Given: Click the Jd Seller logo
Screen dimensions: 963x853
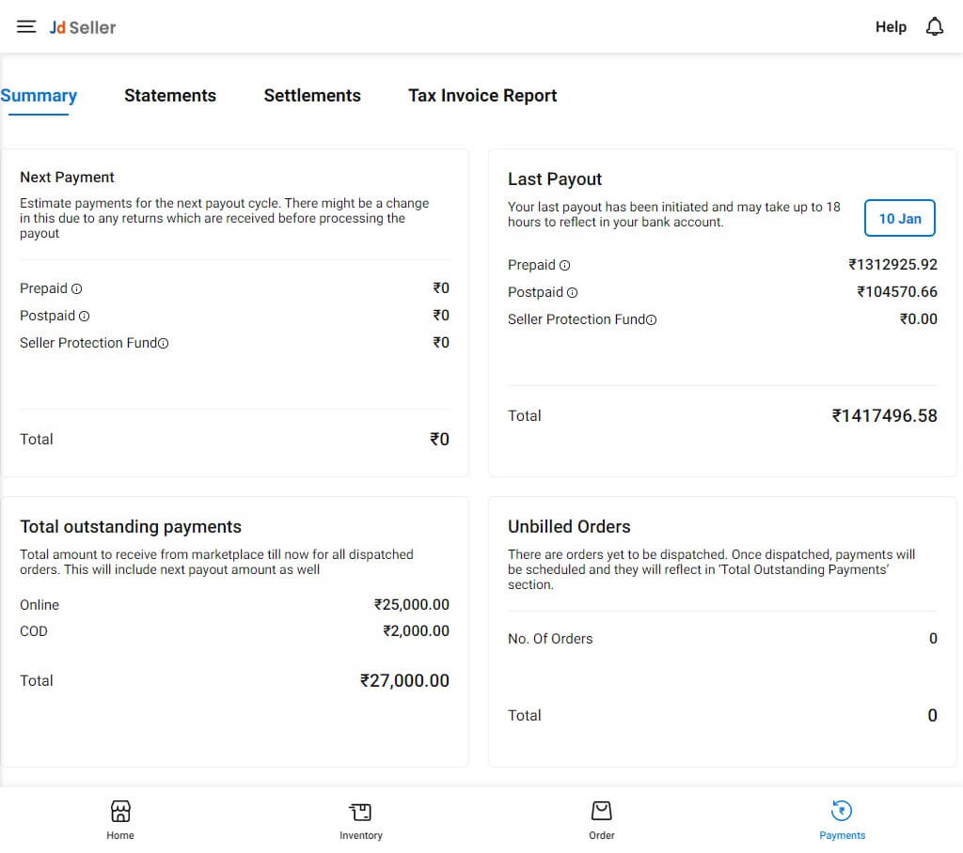Looking at the screenshot, I should 83,27.
